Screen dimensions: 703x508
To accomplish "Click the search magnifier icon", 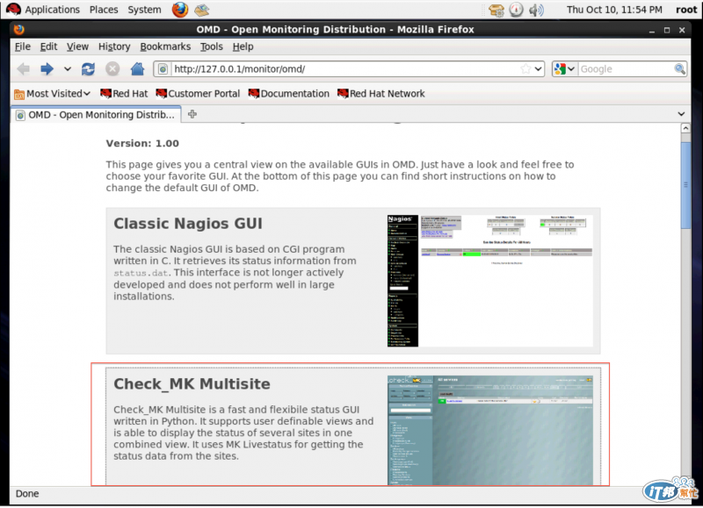I will coord(679,69).
